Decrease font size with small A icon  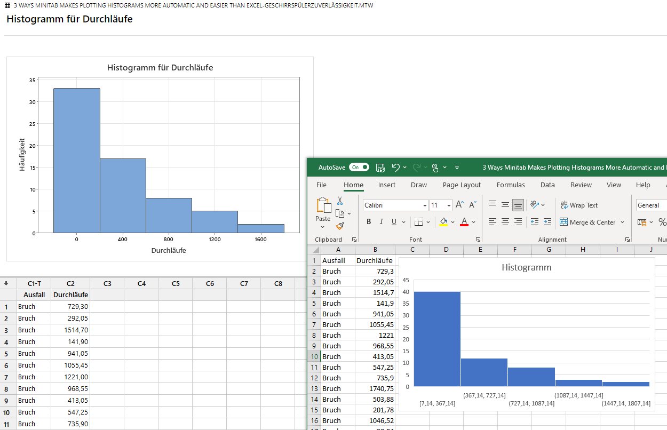coord(472,205)
